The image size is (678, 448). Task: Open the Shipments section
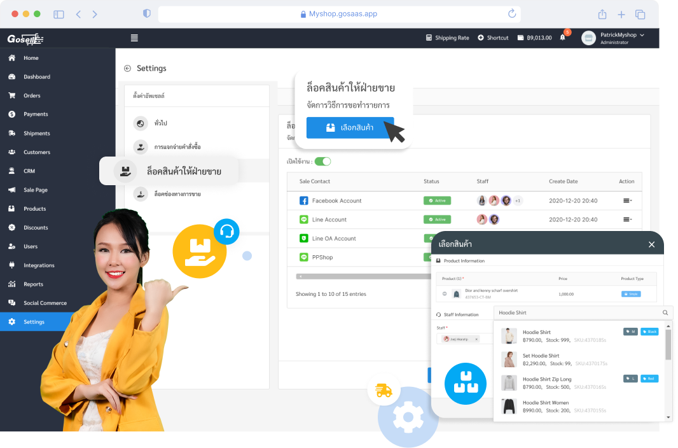(37, 133)
